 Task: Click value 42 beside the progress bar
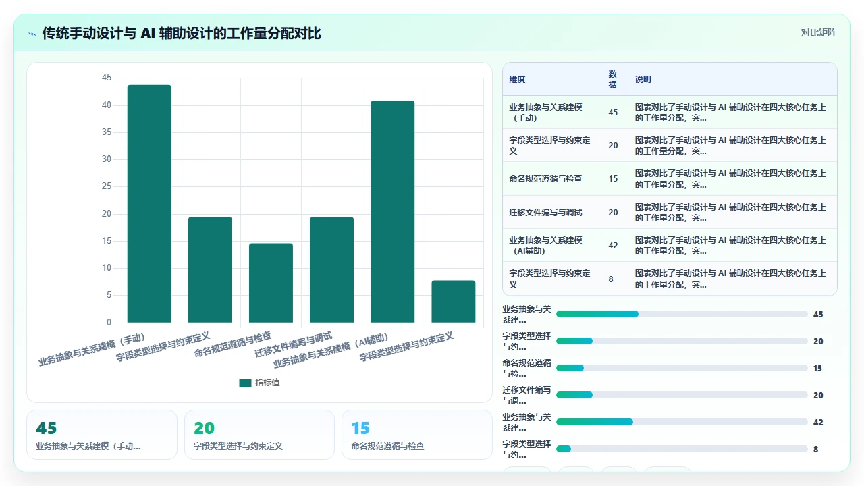pyautogui.click(x=818, y=422)
